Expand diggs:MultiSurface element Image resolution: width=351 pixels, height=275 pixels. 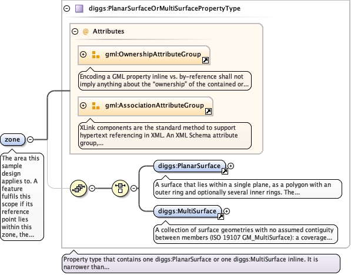[226, 211]
